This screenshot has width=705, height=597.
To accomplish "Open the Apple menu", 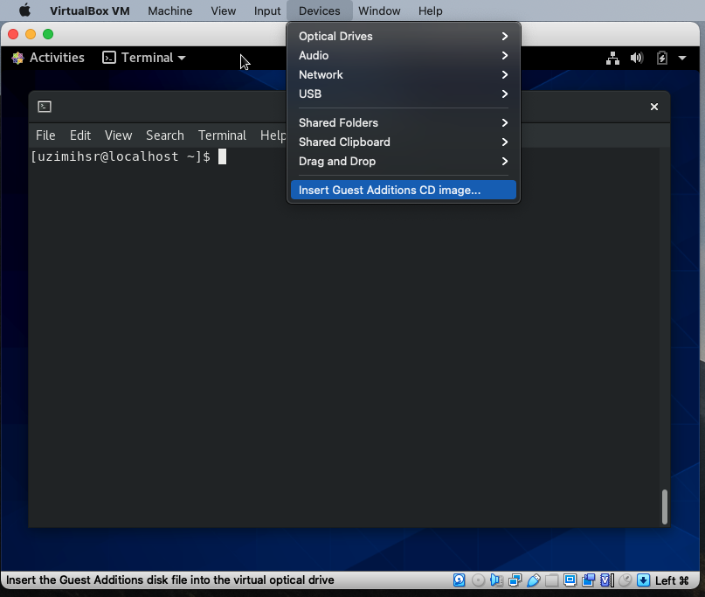I will click(x=24, y=10).
